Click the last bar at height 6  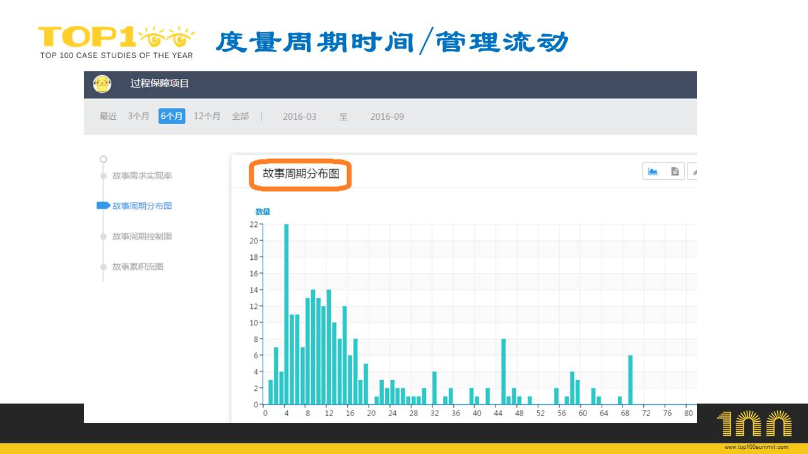point(630,380)
